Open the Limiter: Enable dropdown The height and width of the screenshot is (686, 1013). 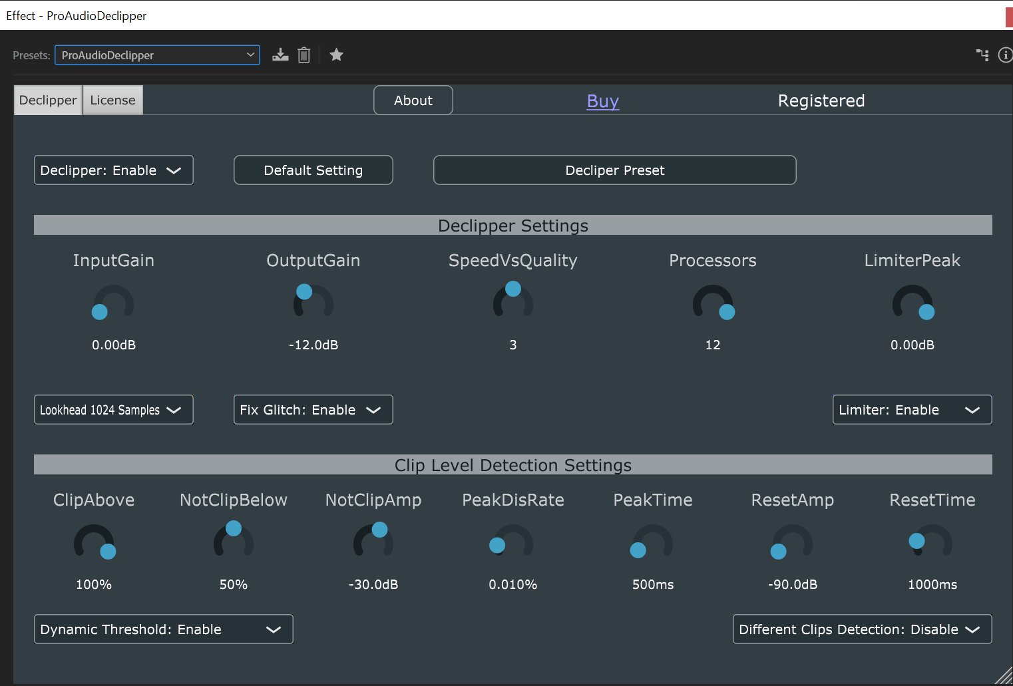pyautogui.click(x=912, y=410)
